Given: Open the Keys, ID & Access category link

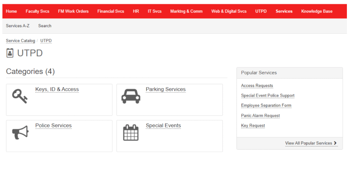Looking at the screenshot, I should click(57, 89).
